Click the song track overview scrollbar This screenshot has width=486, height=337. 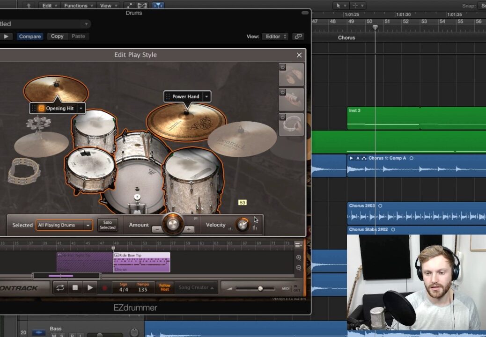click(x=66, y=276)
